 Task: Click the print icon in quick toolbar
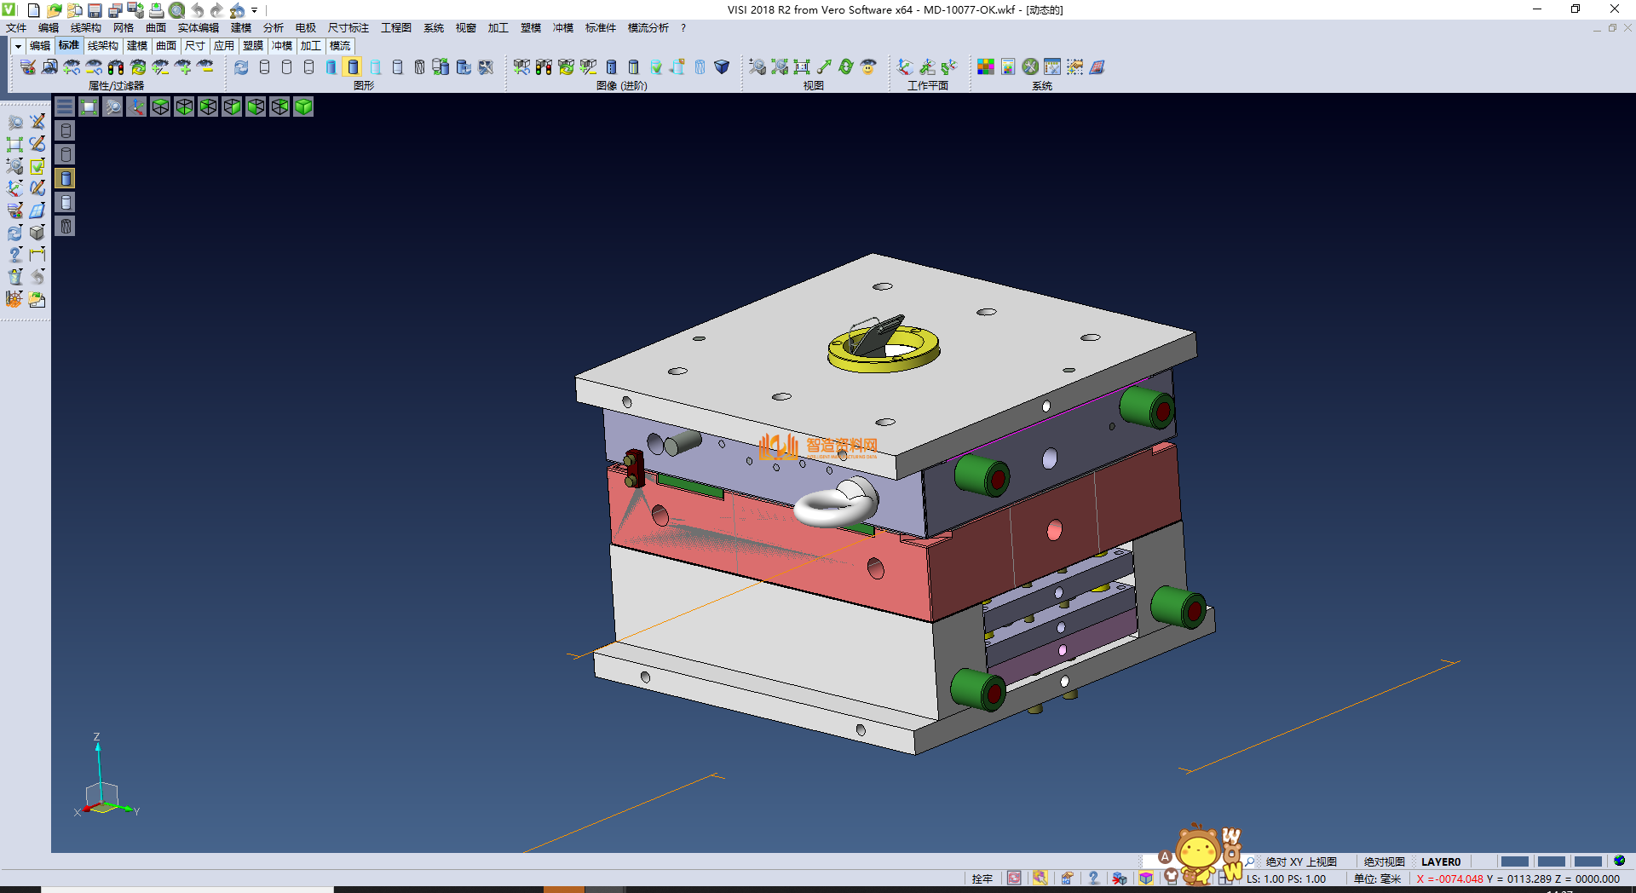(x=156, y=10)
